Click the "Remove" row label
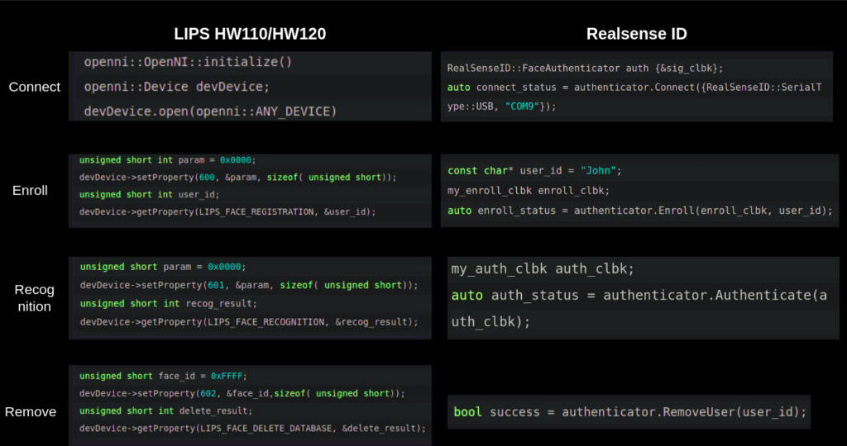847x446 pixels. coord(31,412)
